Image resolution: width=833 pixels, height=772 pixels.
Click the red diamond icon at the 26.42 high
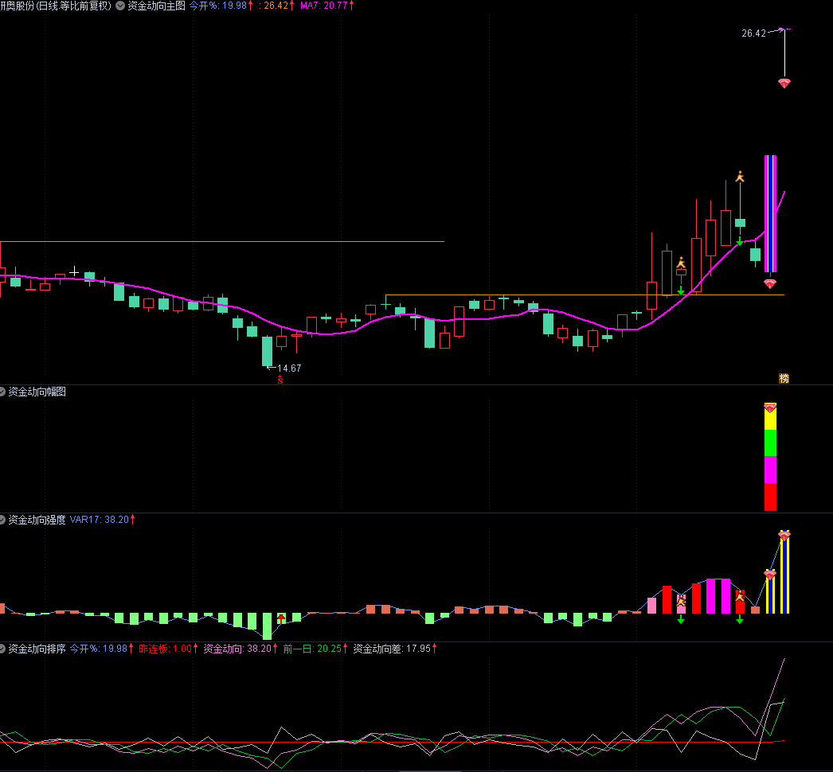784,83
